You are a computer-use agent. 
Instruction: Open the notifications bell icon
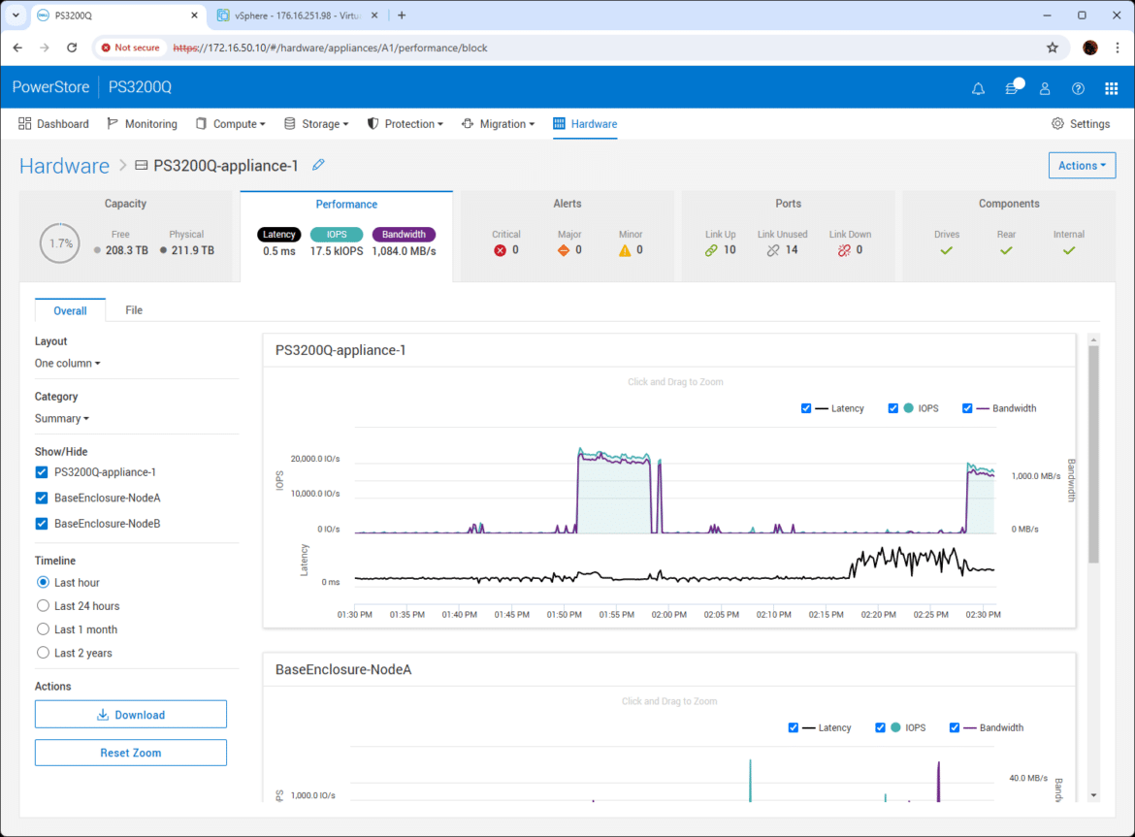pos(978,88)
